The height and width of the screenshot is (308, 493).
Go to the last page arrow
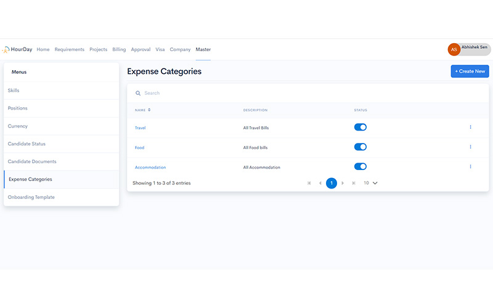click(x=354, y=183)
